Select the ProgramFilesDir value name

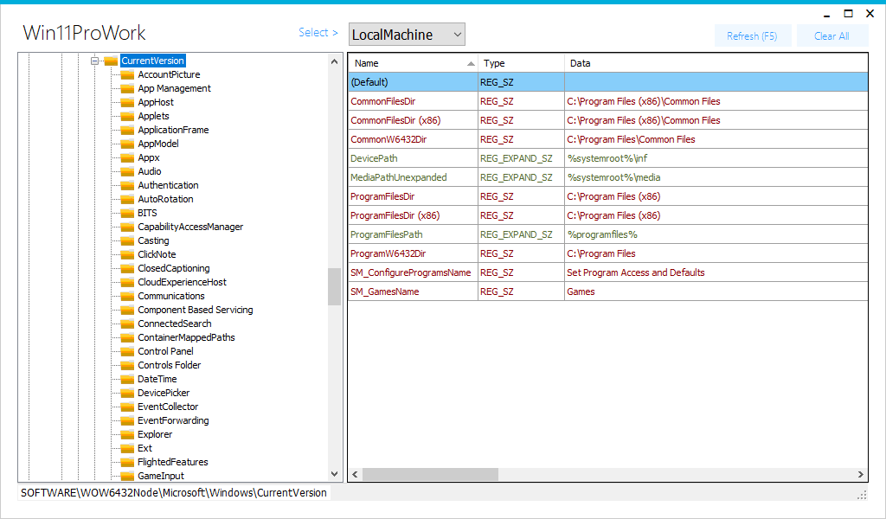coord(382,196)
